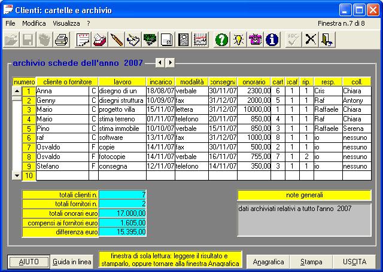Open the File menu
Image resolution: width=383 pixels, height=272 pixels.
[10, 23]
